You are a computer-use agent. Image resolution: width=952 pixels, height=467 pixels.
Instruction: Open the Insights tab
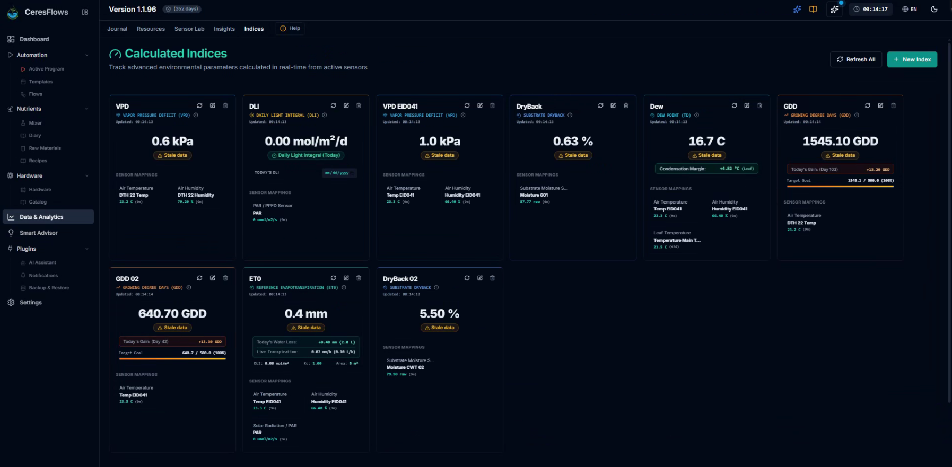click(224, 29)
